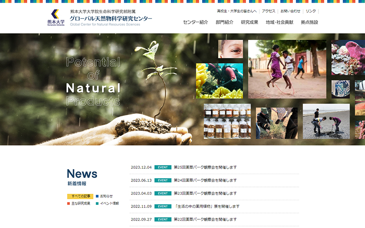Open 第24回薬草パーク観察会を開催します news
This screenshot has width=365, height=228.
point(205,180)
